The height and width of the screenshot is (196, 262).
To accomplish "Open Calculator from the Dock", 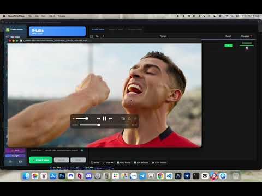I will point(106,176).
